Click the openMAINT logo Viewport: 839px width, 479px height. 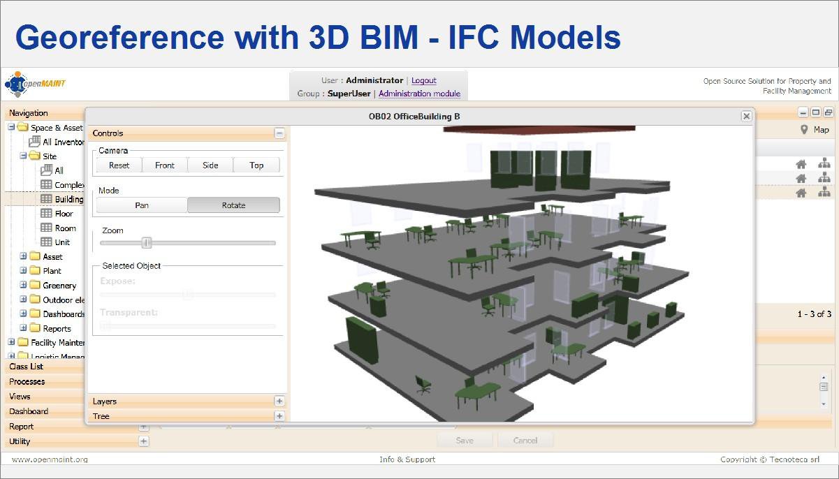35,84
